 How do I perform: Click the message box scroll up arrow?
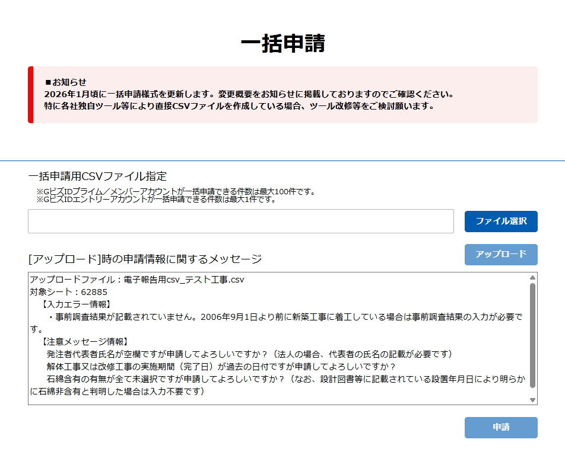click(x=532, y=277)
